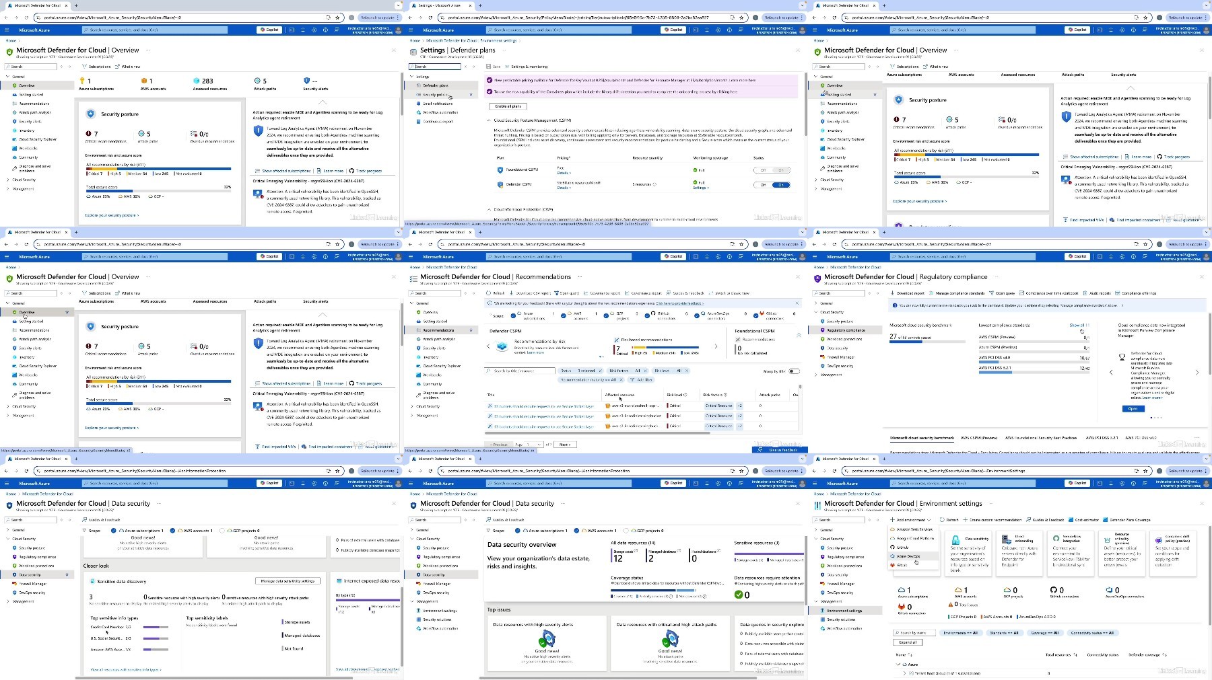
Task: Toggle Group by title in Recommendations
Action: (x=795, y=371)
